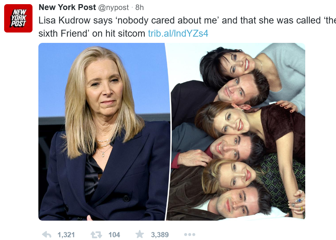Click the 'sixth Friend' on hit sitcom text line
Screen dimensions: 336x240
[x=92, y=34]
